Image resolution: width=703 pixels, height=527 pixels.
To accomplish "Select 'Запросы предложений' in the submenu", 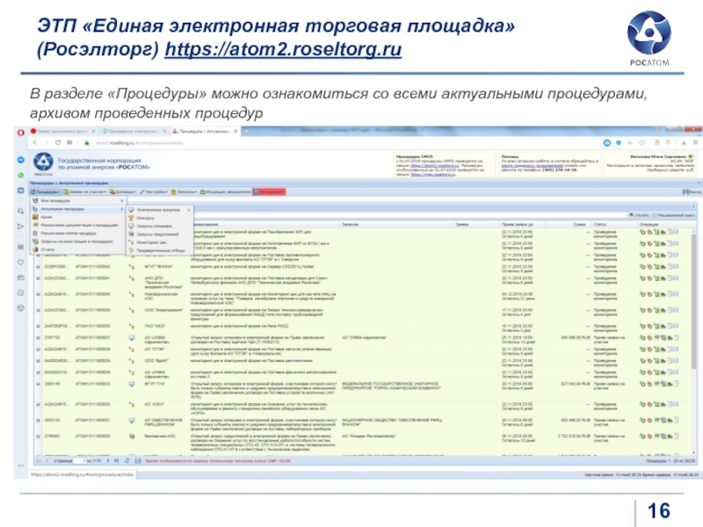I will click(160, 234).
